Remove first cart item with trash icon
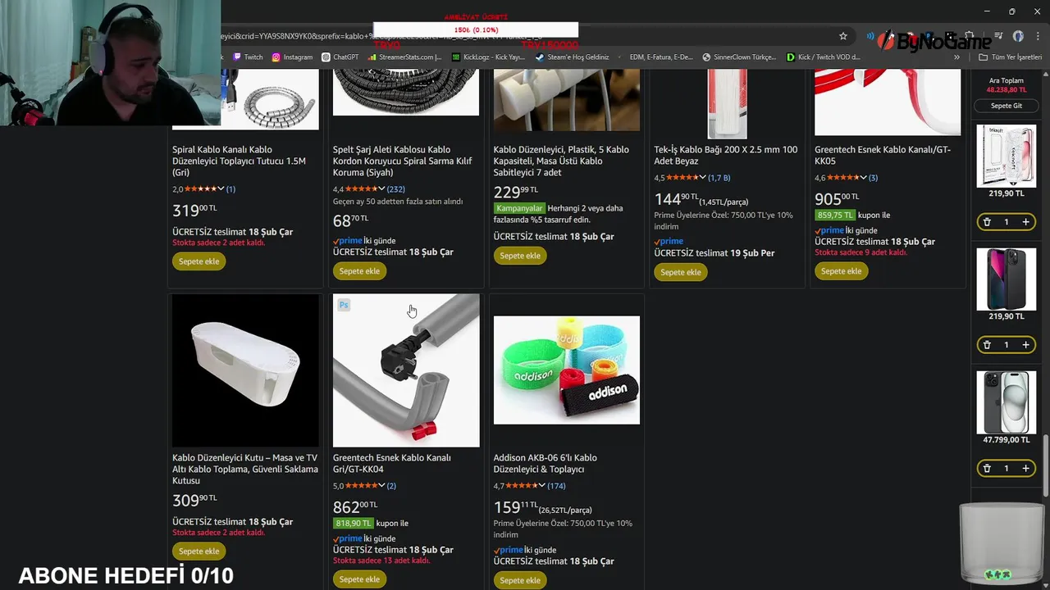1050x590 pixels. pyautogui.click(x=987, y=222)
